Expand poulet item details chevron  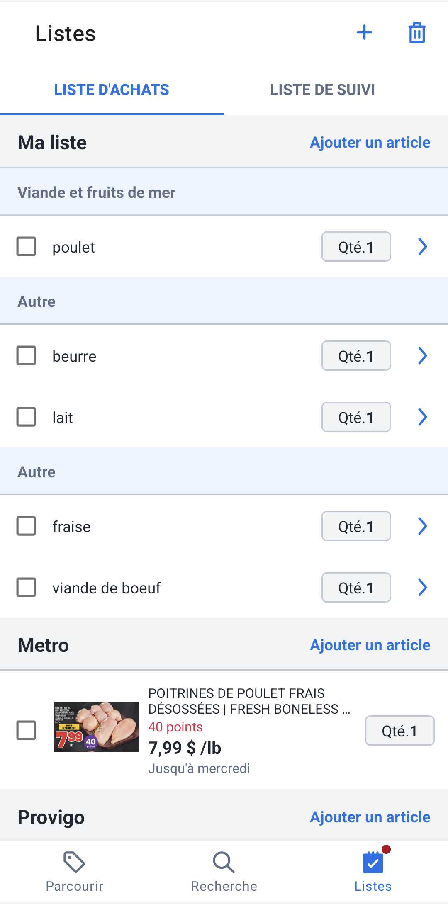(x=422, y=246)
